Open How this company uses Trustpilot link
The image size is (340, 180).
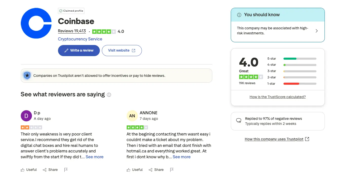click(274, 139)
